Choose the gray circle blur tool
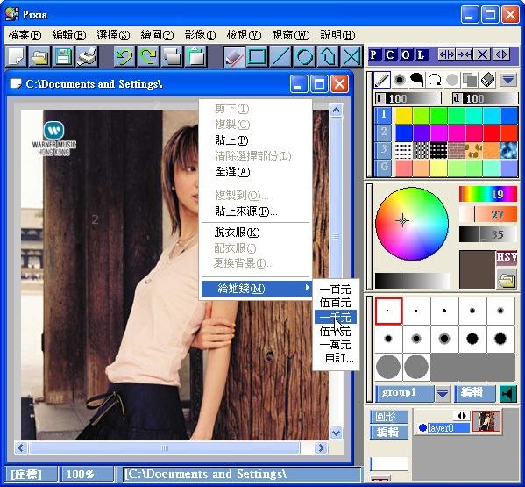This screenshot has width=525, height=487. (452, 80)
